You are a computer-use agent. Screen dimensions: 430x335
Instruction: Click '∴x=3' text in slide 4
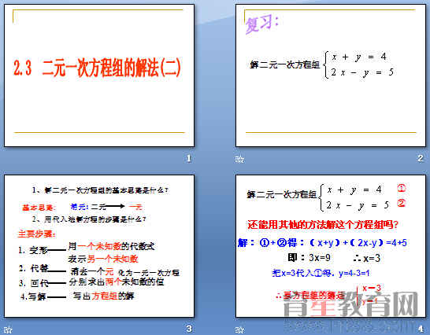[367, 258]
